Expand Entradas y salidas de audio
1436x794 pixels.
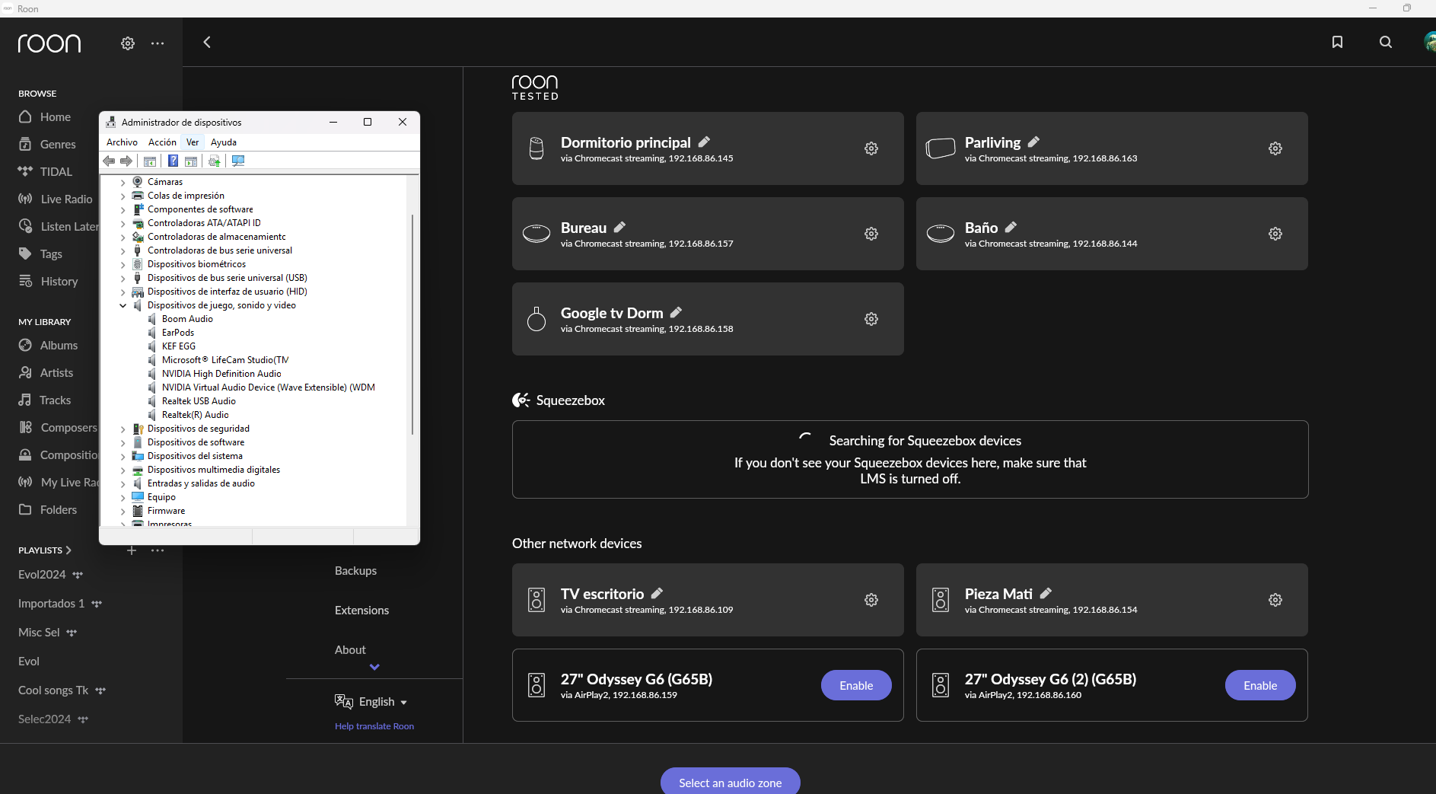click(x=123, y=484)
